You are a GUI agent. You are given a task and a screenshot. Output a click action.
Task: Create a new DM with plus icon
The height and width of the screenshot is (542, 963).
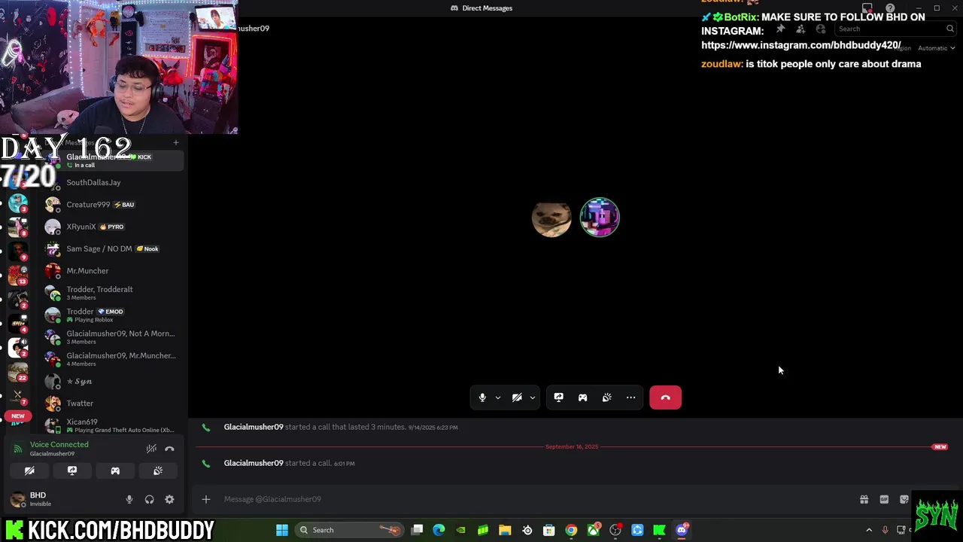(x=176, y=142)
